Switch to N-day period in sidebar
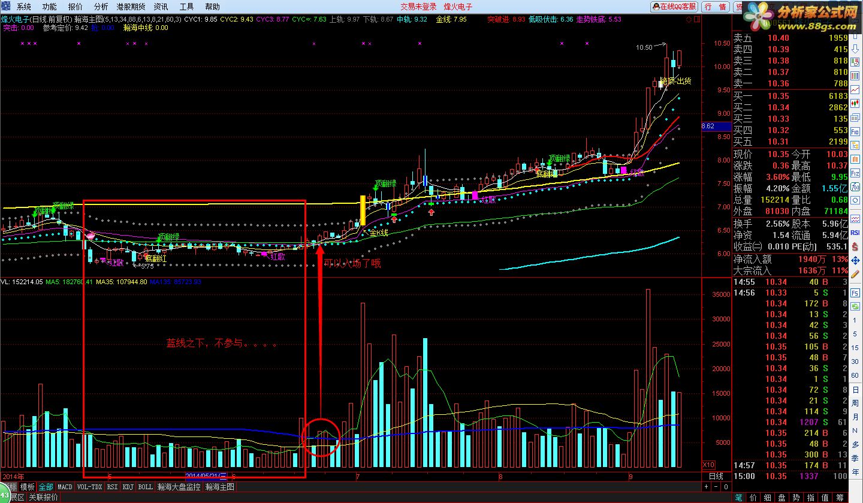The height and width of the screenshot is (503, 863). point(855,430)
